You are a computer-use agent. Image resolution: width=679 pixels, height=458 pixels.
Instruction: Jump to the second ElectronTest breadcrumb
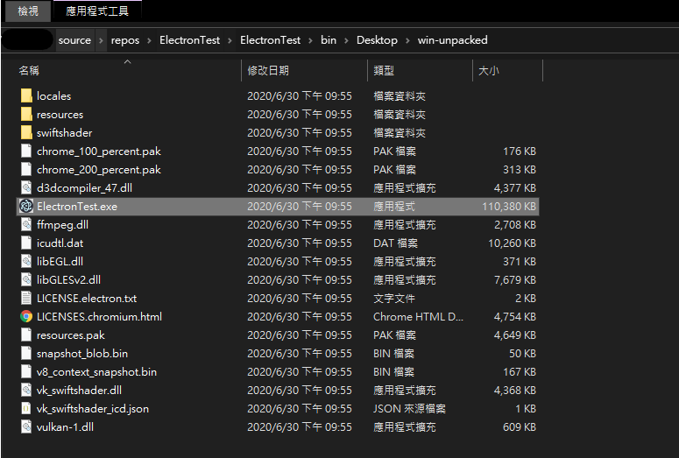(270, 40)
